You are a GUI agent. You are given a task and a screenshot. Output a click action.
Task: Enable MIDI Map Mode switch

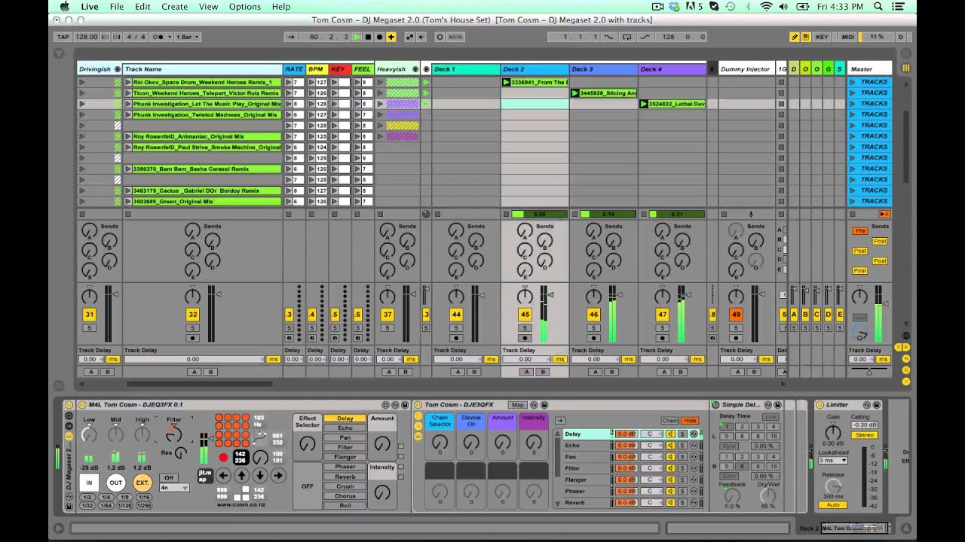point(848,37)
